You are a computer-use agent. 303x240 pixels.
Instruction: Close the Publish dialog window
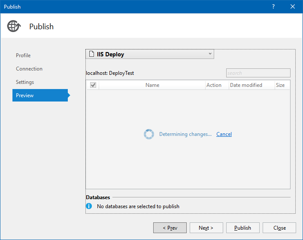point(293,6)
